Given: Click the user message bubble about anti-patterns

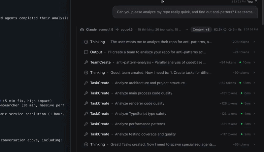Looking at the screenshot, I should click(185, 12).
